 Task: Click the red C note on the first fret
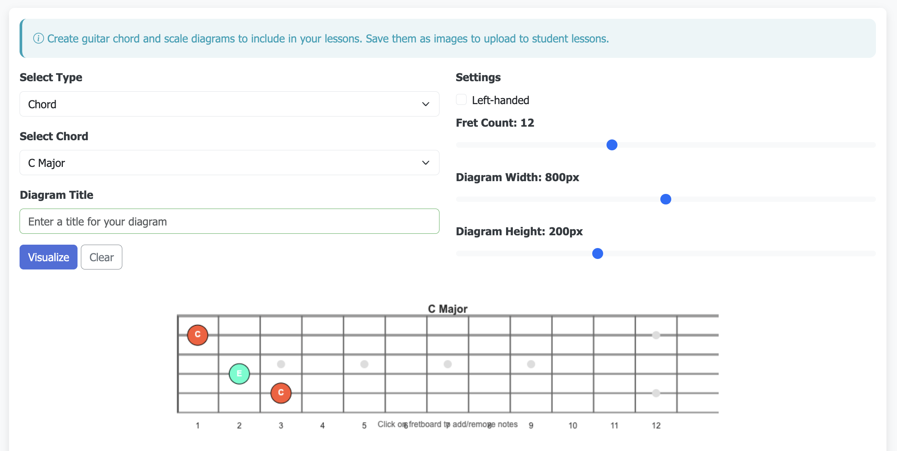tap(198, 335)
